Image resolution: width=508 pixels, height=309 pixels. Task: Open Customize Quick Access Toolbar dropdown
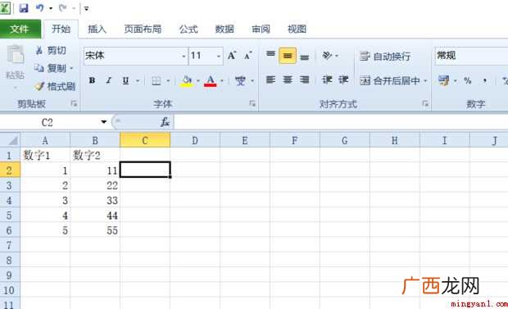[86, 8]
